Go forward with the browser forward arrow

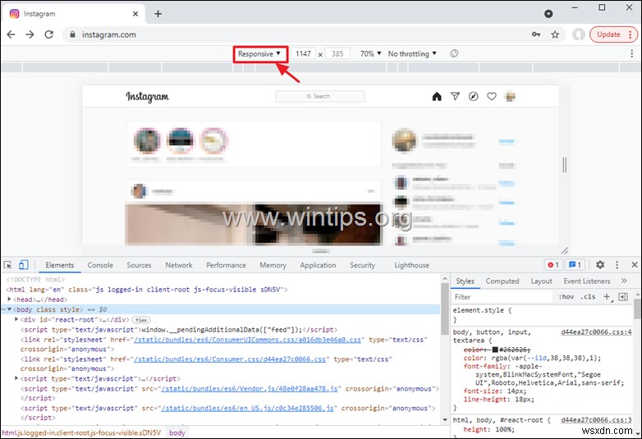click(30, 34)
